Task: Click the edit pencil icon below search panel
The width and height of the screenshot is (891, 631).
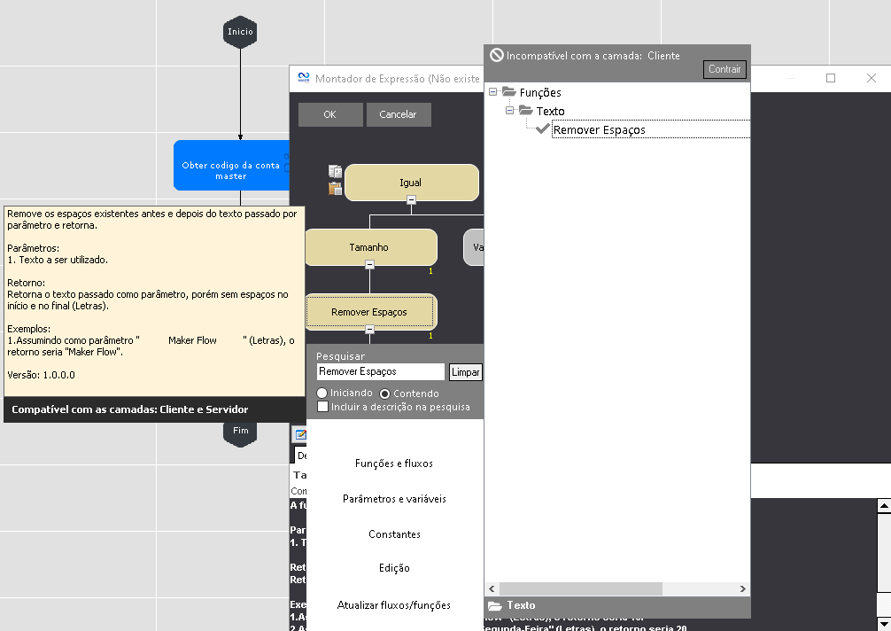Action: pyautogui.click(x=300, y=435)
